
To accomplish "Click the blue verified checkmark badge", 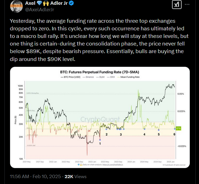I will point(71,4).
